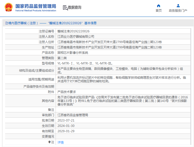Click expiry date 2029-01-29
Image resolution: width=194 pixels, height=147 pixels.
point(66,131)
